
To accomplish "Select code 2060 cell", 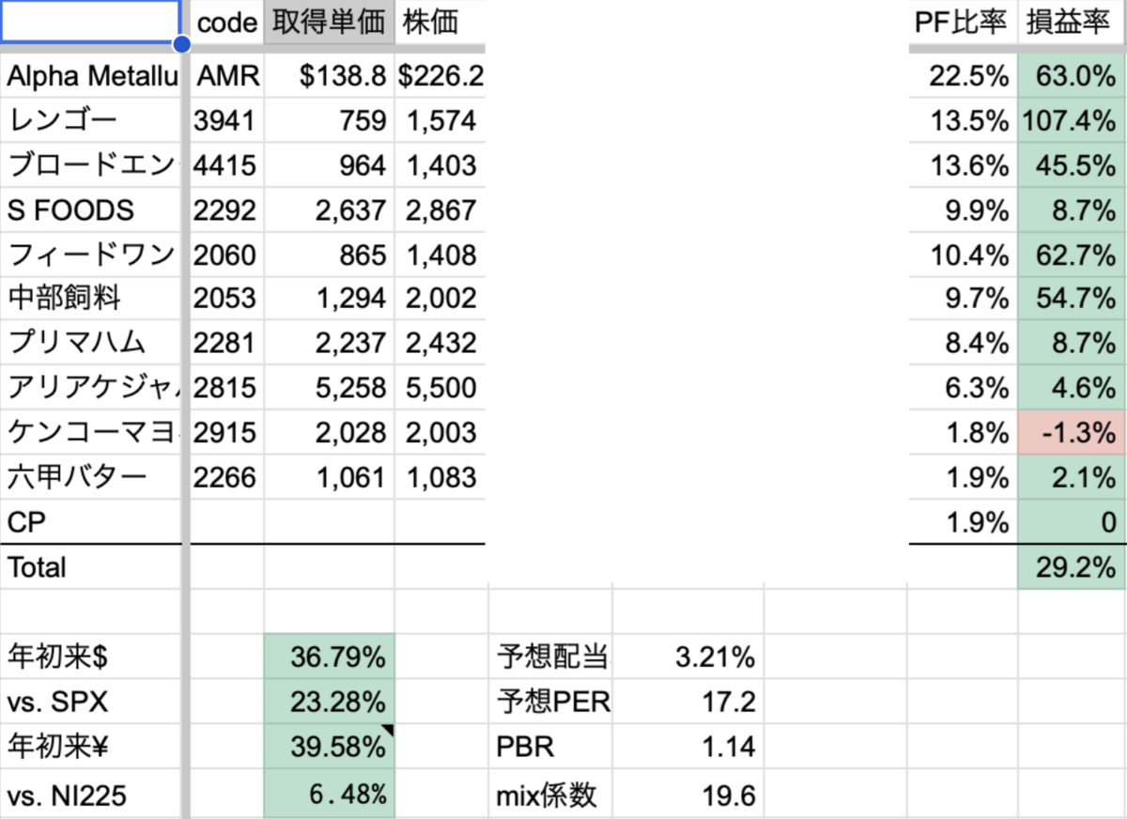I will (x=227, y=255).
